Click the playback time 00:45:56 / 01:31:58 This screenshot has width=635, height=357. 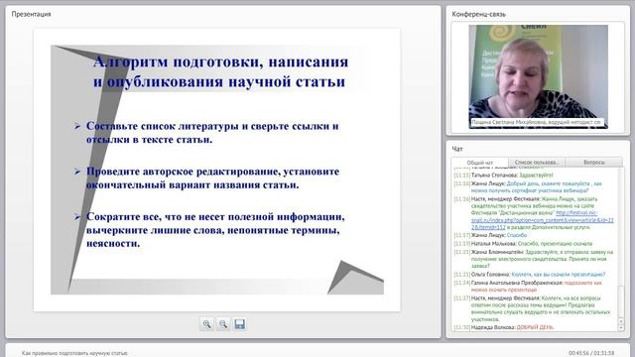tap(591, 353)
